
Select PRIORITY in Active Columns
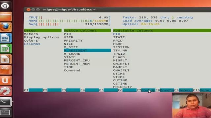pyautogui.click(x=73, y=41)
